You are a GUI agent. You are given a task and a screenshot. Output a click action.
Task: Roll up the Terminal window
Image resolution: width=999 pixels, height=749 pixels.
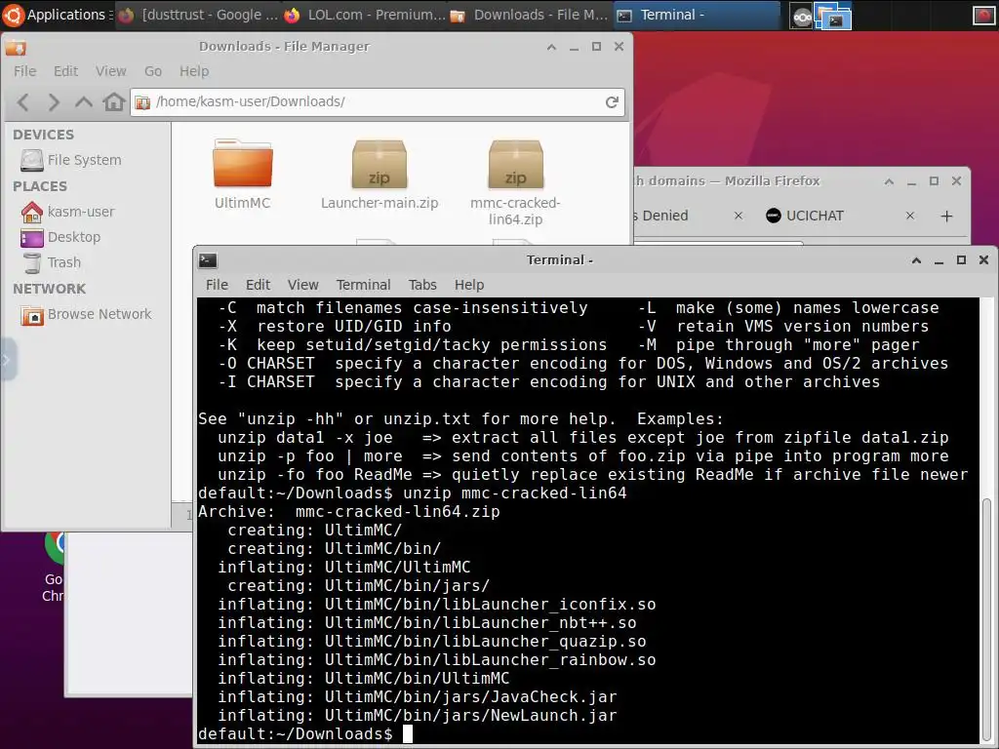pos(916,259)
